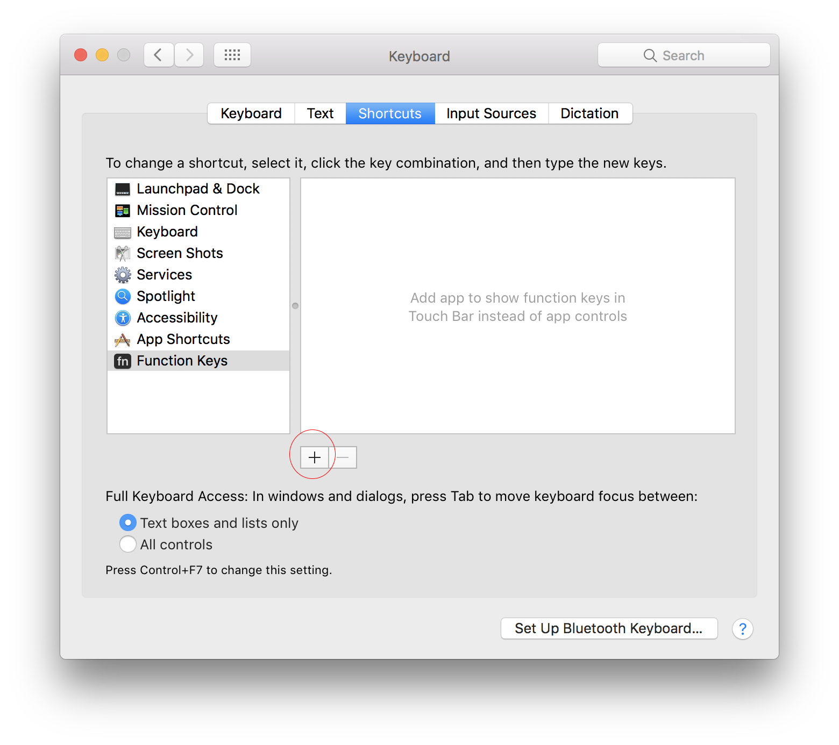Switch to the Input Sources tab
Screen dimensions: 839x745
[x=490, y=113]
